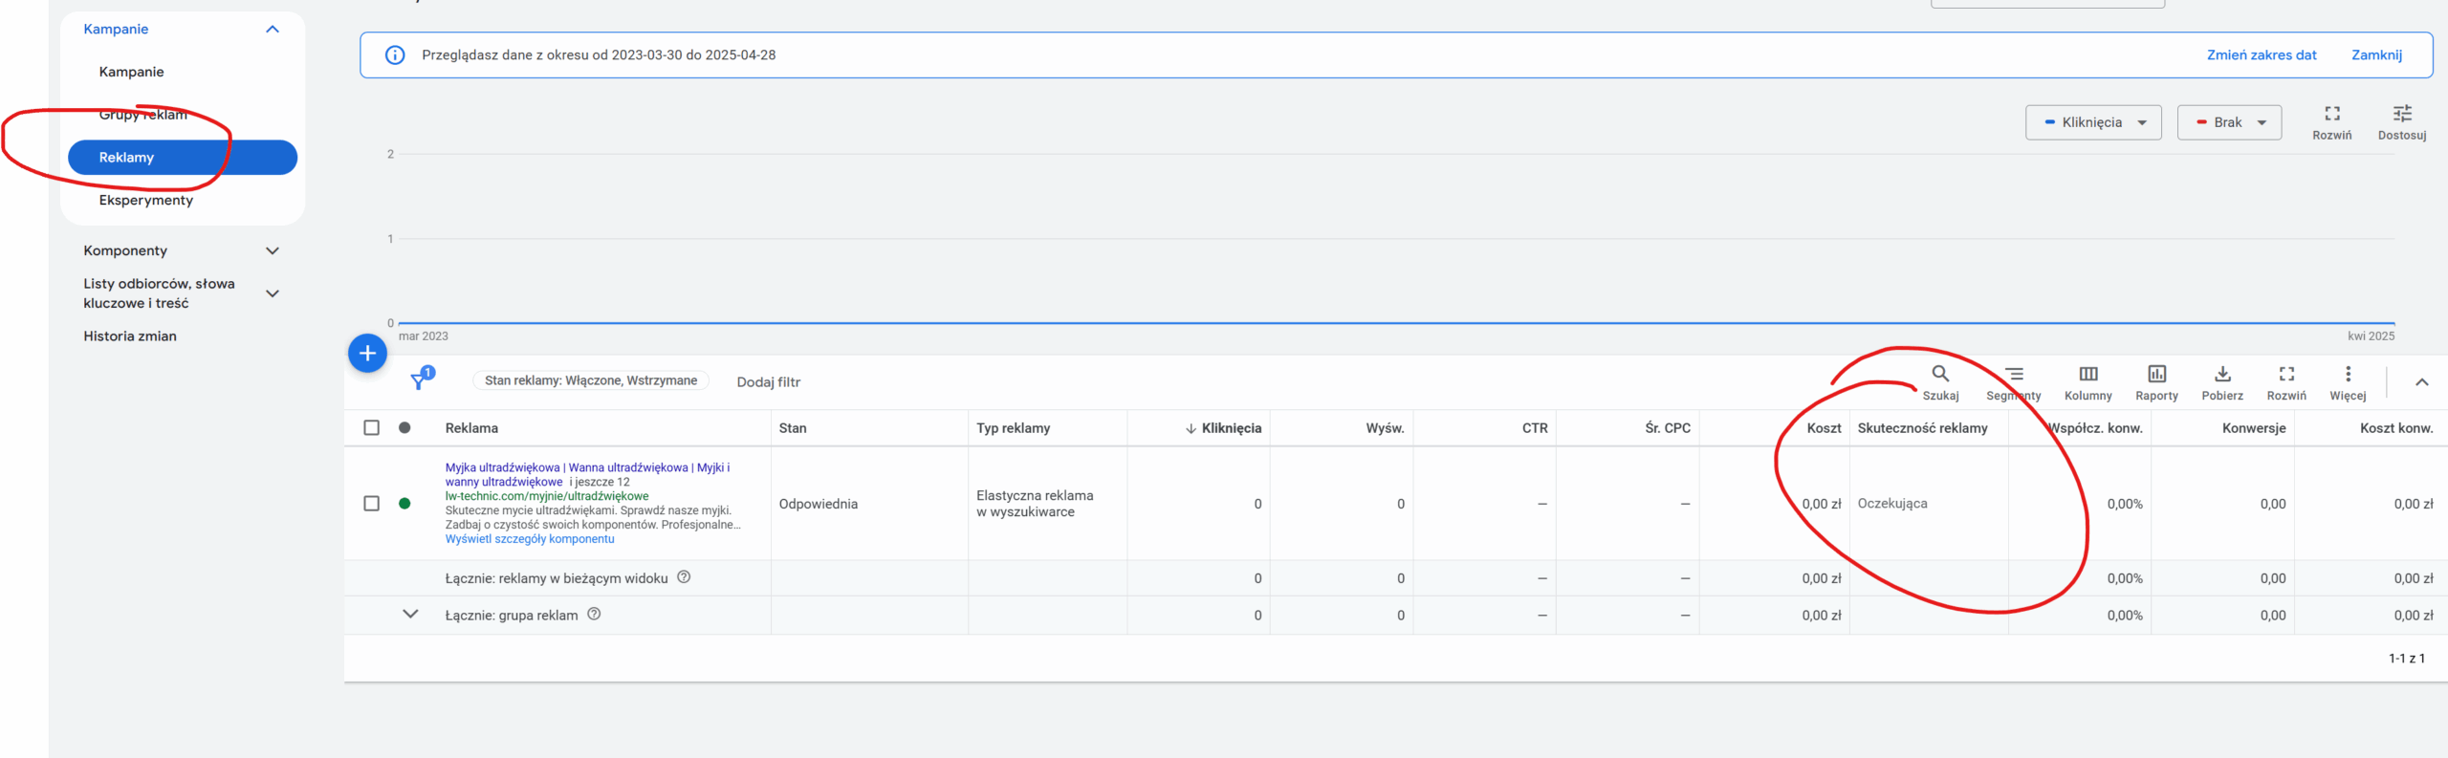Open the filter funnel icon
This screenshot has width=2448, height=758.
coord(419,380)
